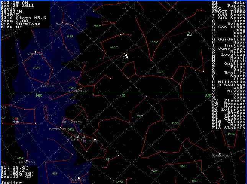This screenshot has width=247, height=184.
Task: Toggle F4 Messier objects
Action: [229, 103]
